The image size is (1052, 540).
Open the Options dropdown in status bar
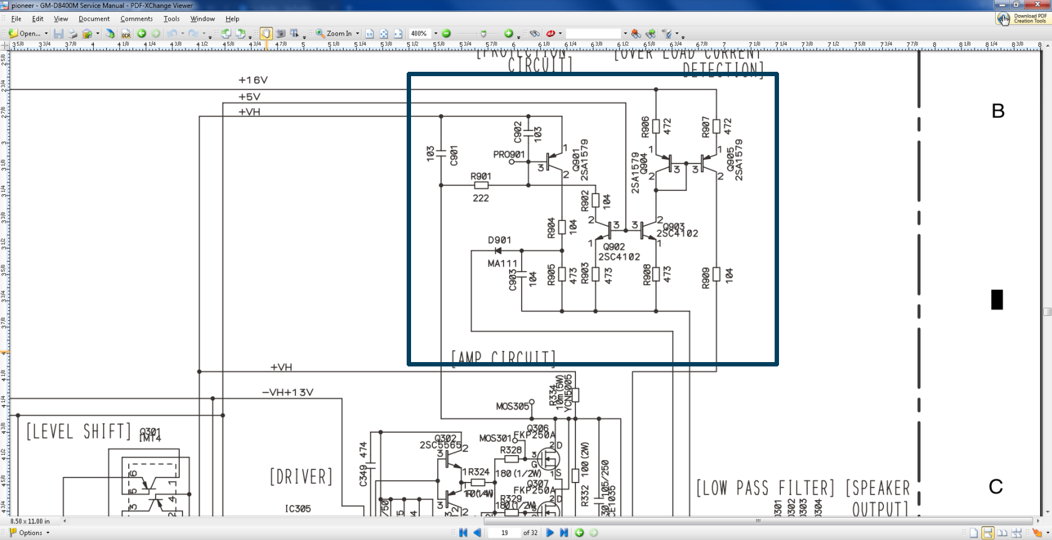tap(47, 533)
